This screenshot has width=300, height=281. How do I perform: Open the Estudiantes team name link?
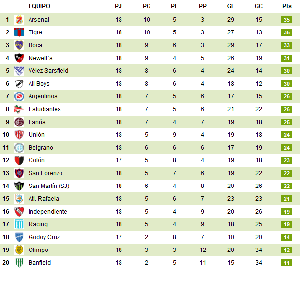44,109
